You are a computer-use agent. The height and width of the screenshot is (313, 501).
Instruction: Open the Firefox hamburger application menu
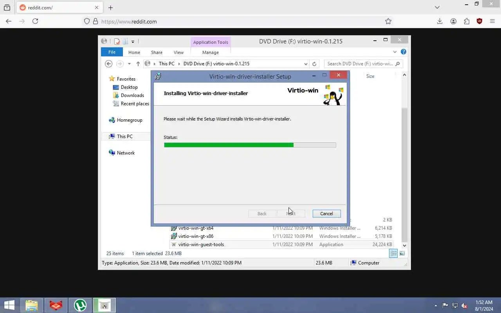pyautogui.click(x=492, y=22)
